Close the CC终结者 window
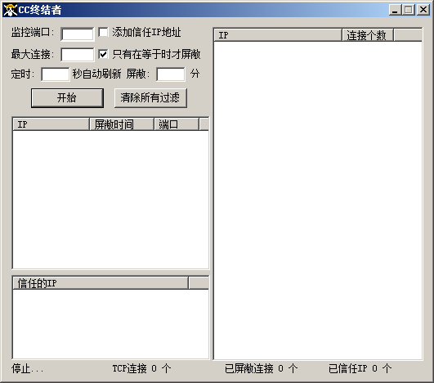 tap(423, 10)
